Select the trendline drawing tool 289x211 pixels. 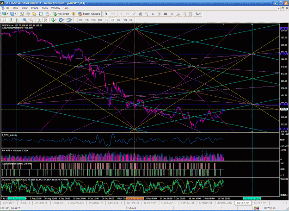[x=134, y=14]
